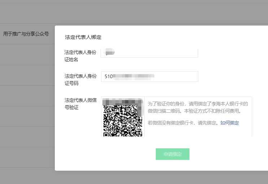Click the 法定代表人身份证姓名 label
The width and height of the screenshot is (268, 184).
[x=80, y=56]
